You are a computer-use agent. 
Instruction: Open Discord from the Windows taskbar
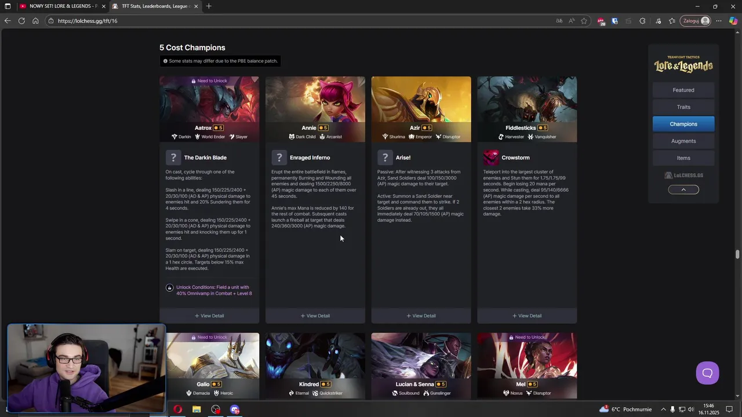(235, 409)
